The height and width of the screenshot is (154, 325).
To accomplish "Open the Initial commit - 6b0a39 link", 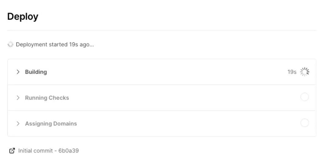I will 48,151.
